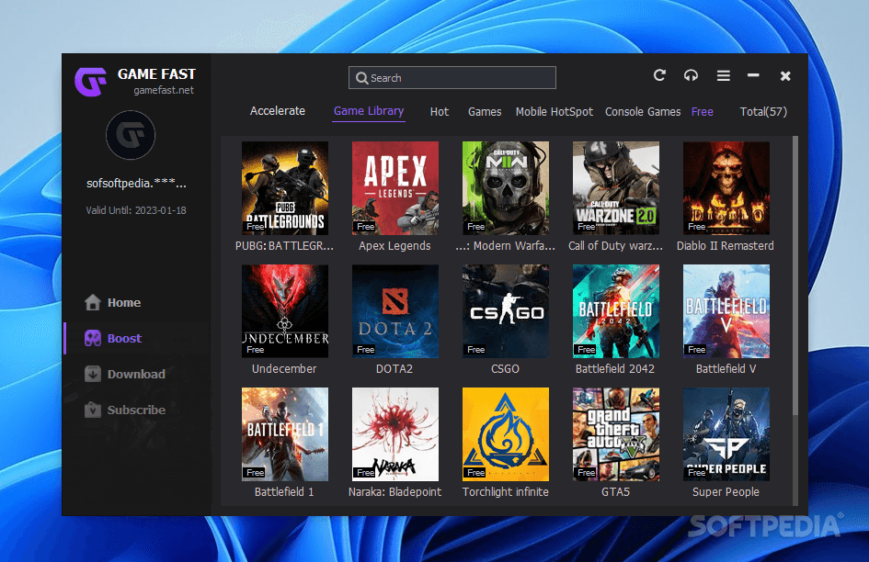Open customer support via the headset icon
This screenshot has width=869, height=562.
691,75
